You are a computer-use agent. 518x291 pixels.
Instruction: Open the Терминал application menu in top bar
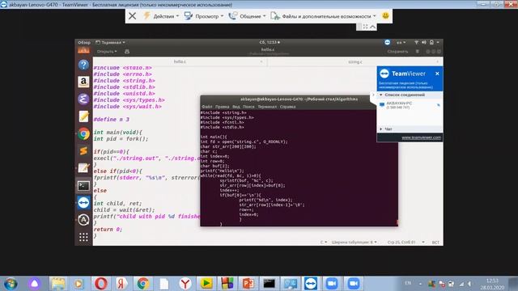[x=110, y=42]
